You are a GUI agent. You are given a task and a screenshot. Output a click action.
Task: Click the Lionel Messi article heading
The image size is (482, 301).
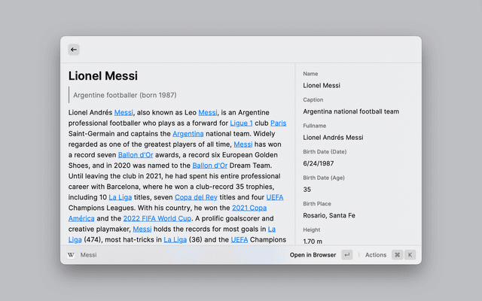103,75
